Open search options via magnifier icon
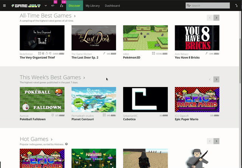This screenshot has height=168, width=242. pos(189,6)
